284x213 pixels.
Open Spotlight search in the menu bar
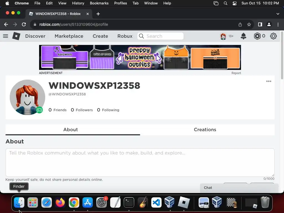click(x=225, y=3)
